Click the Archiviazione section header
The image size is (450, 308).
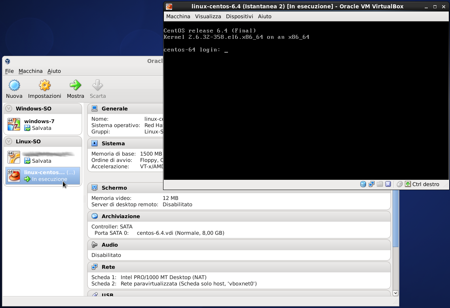(x=121, y=216)
